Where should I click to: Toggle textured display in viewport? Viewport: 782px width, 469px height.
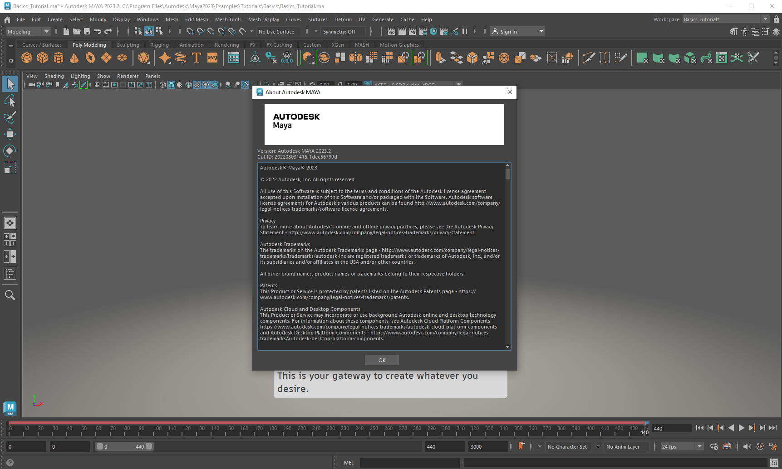(197, 85)
